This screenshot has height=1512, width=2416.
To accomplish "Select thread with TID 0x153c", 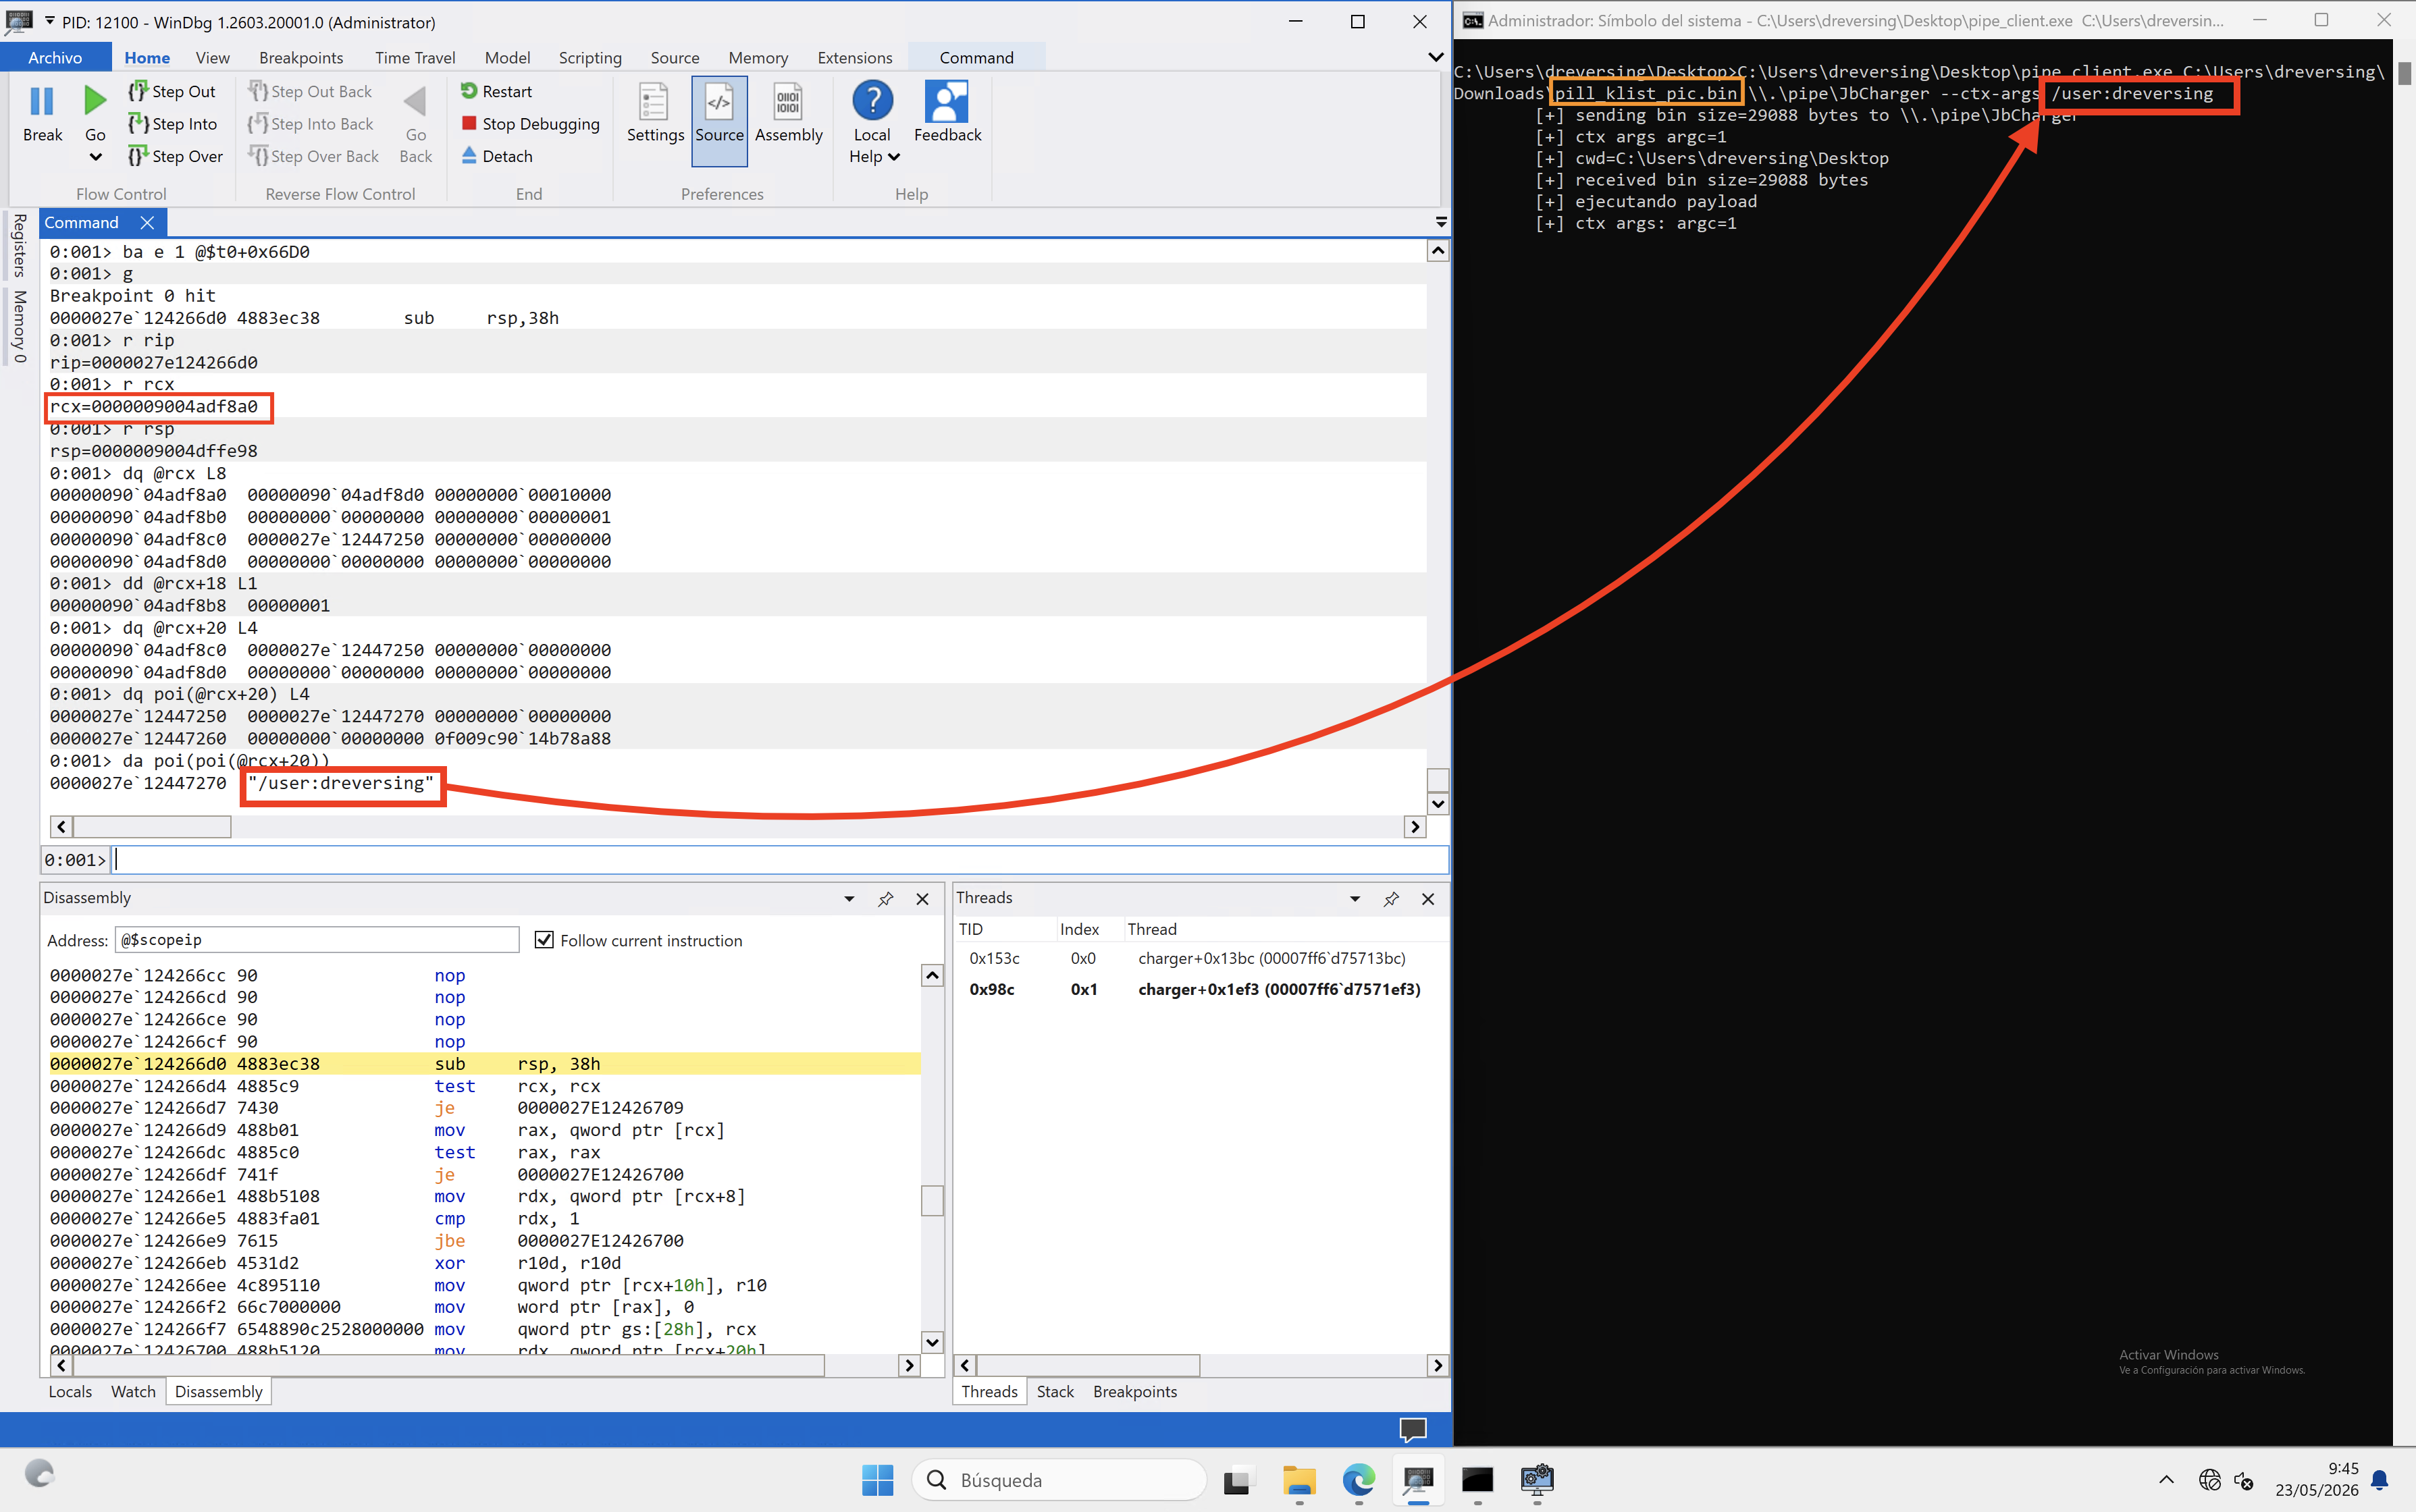I will 1199,958.
